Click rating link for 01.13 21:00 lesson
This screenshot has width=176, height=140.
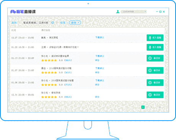click(97, 60)
